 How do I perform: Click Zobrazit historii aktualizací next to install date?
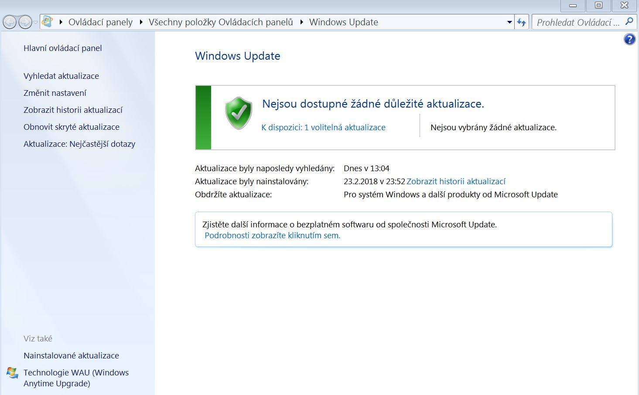(456, 181)
